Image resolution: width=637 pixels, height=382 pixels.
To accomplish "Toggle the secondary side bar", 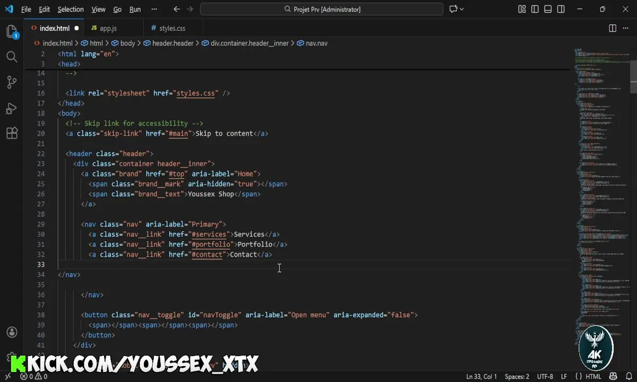I will pyautogui.click(x=560, y=9).
